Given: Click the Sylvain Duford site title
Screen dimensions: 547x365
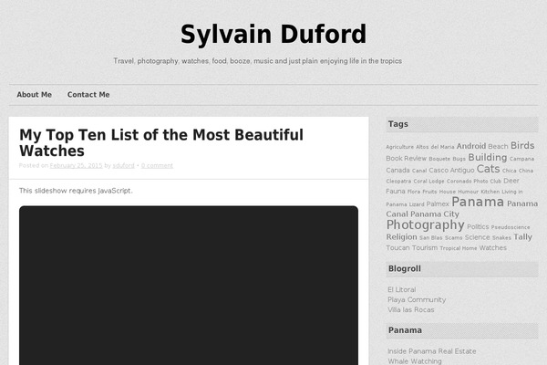Looking at the screenshot, I should (273, 35).
